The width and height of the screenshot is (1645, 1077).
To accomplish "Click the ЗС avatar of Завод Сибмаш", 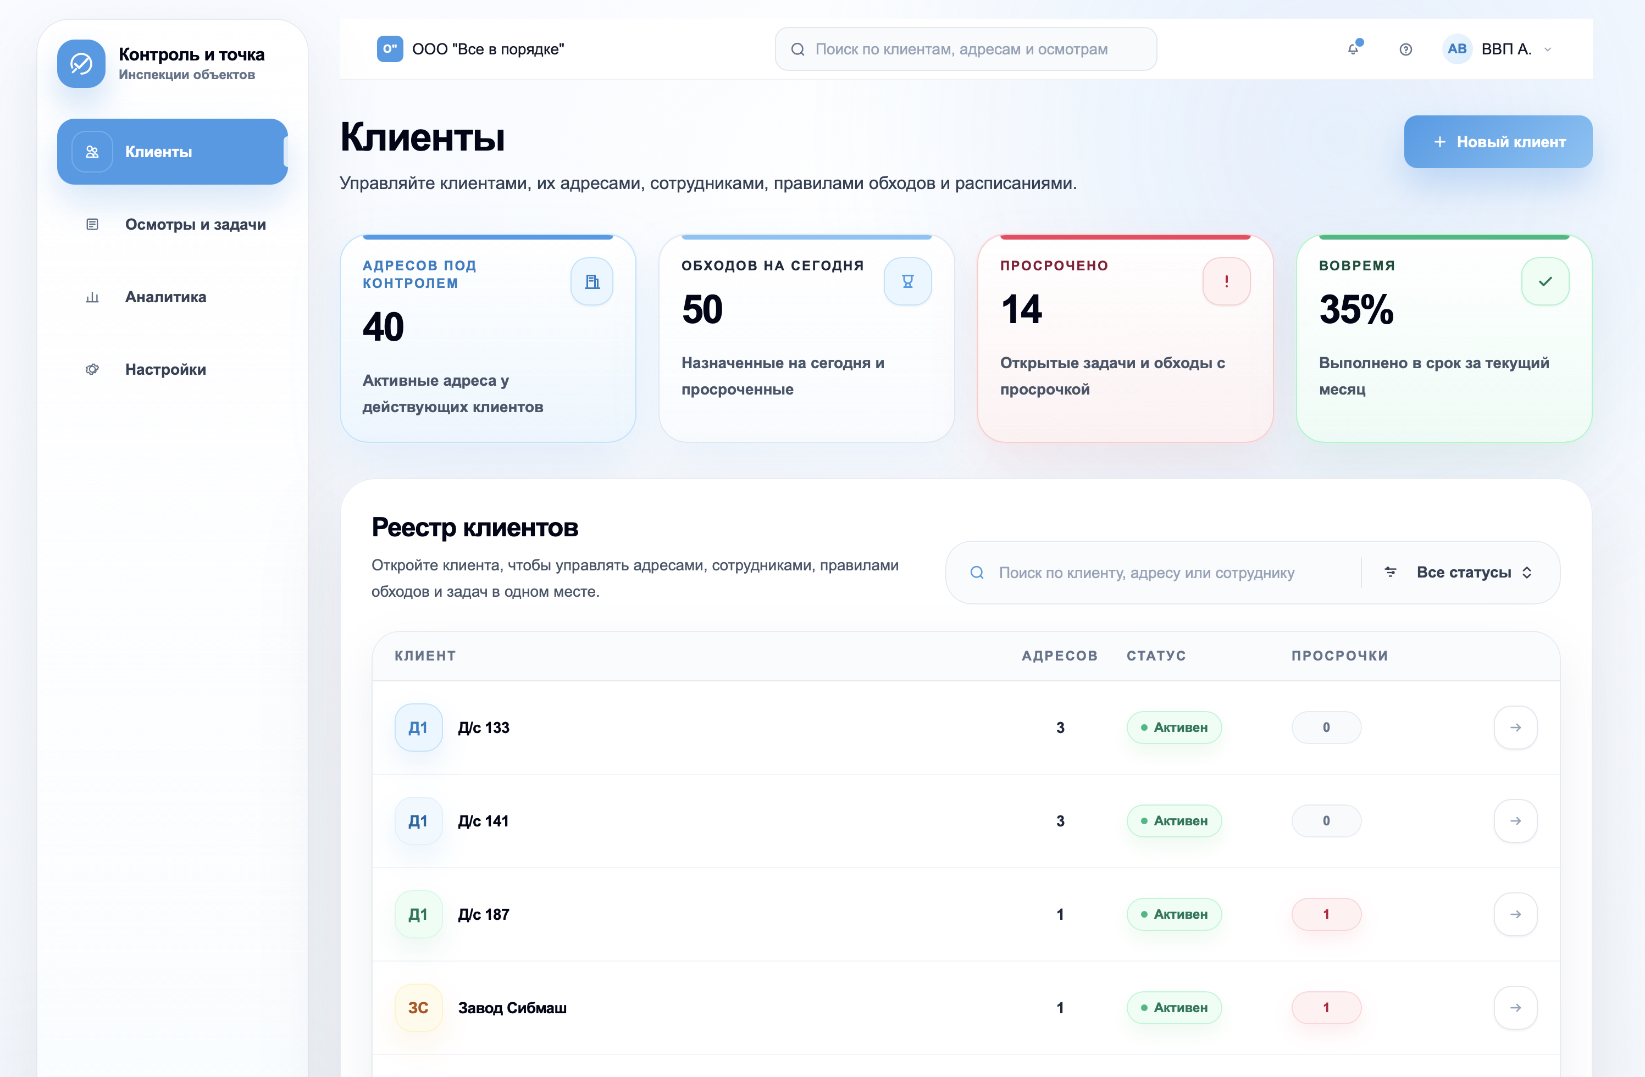I will [x=418, y=1007].
